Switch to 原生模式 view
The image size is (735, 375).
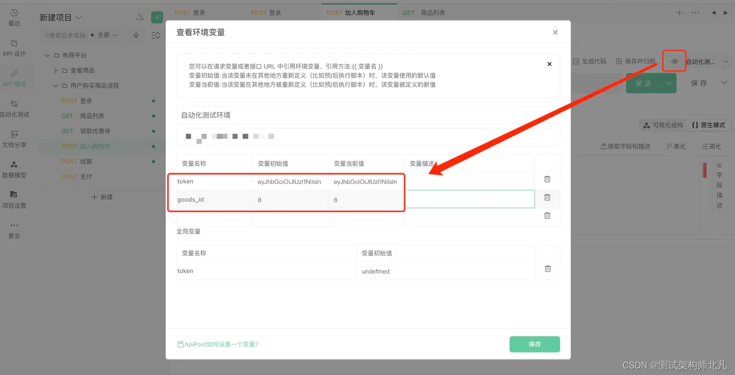pos(708,125)
